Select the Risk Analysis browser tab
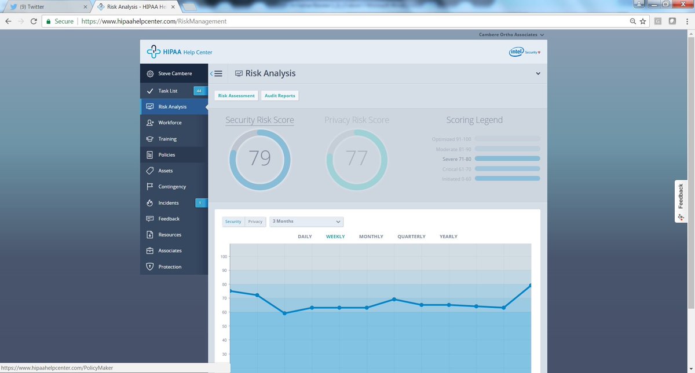Image resolution: width=695 pixels, height=373 pixels. [x=137, y=6]
